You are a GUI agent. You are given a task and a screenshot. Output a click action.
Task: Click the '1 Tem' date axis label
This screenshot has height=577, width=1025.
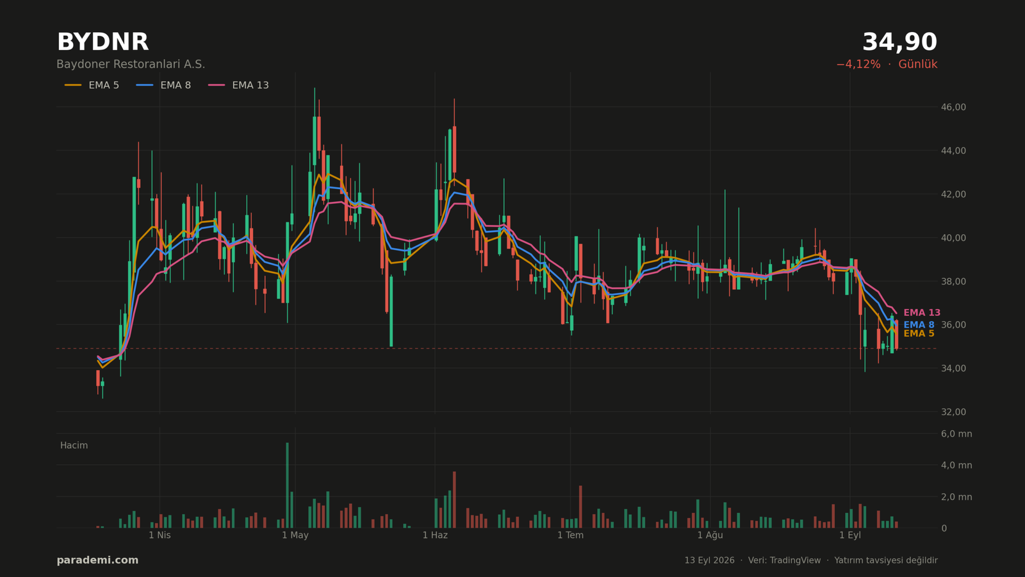tap(570, 535)
